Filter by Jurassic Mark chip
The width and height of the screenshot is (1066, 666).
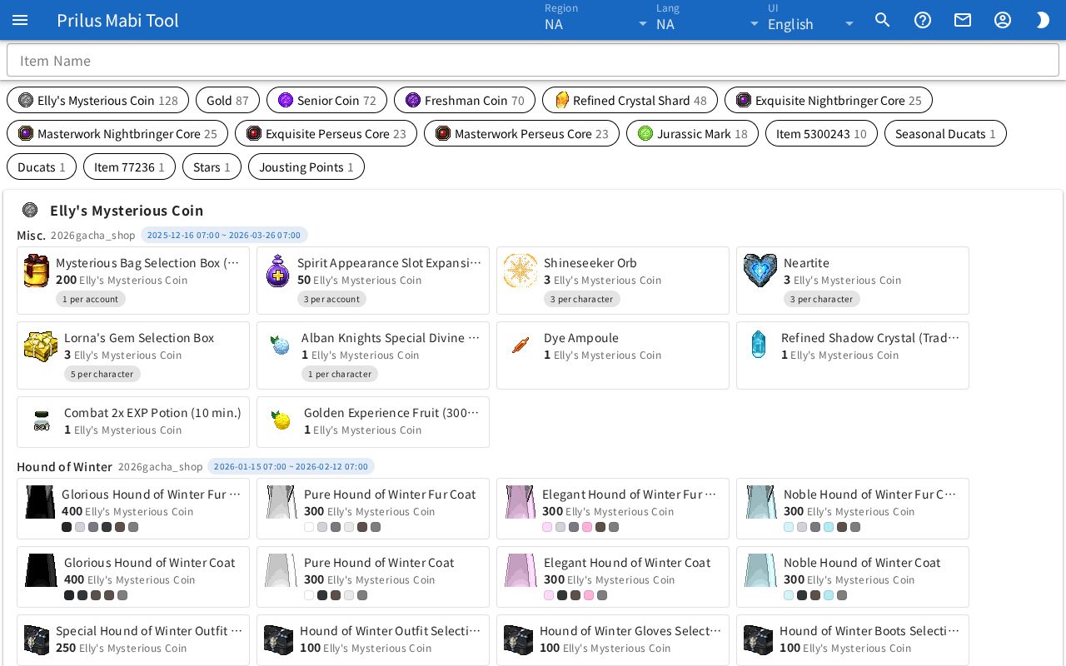pyautogui.click(x=692, y=134)
